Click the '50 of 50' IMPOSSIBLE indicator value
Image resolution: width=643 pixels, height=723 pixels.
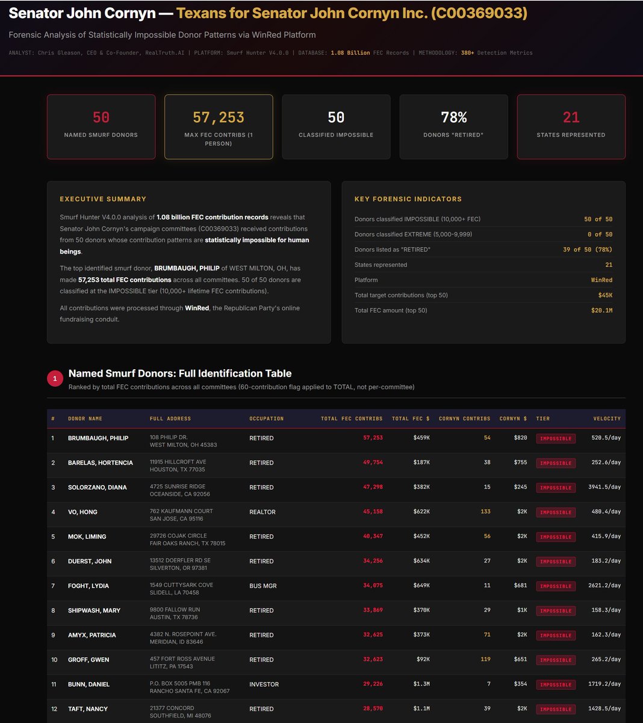pyautogui.click(x=598, y=219)
